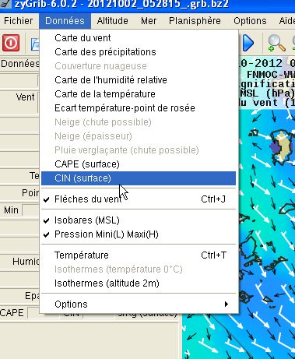Click the Min value field
This screenshot has height=359, width=295.
pos(30,210)
